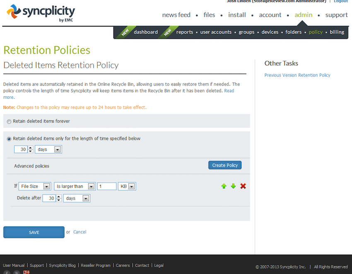Open the KB unit dropdown
This screenshot has height=274, width=352.
coord(127,186)
